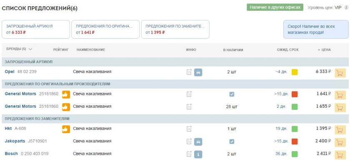Click green delivery indicator in Hkt 19 дн. row
Image resolution: width=350 pixels, height=161 pixels.
tap(295, 129)
